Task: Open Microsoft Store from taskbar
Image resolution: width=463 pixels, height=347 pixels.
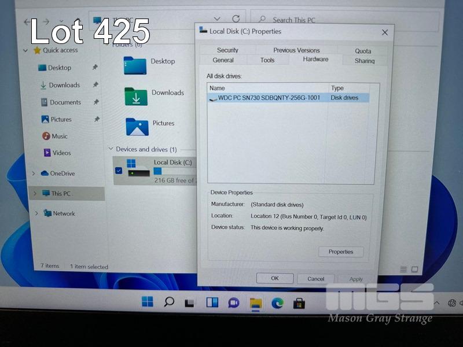Action: click(x=299, y=303)
